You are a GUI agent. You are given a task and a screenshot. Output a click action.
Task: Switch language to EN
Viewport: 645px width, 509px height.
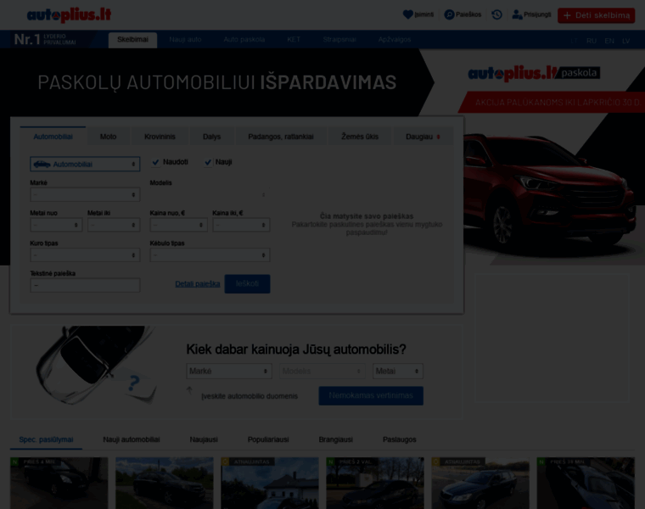(x=609, y=41)
